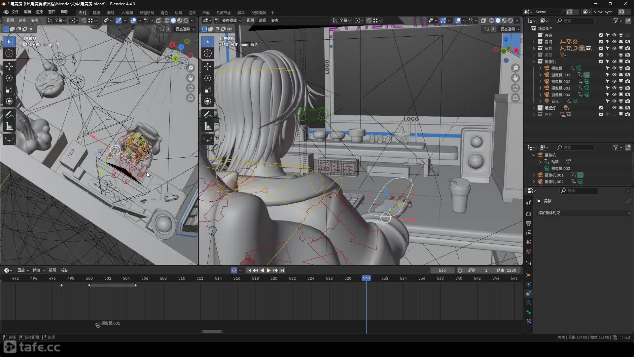Toggle auto keying record button
This screenshot has width=634, height=357.
coord(234,270)
